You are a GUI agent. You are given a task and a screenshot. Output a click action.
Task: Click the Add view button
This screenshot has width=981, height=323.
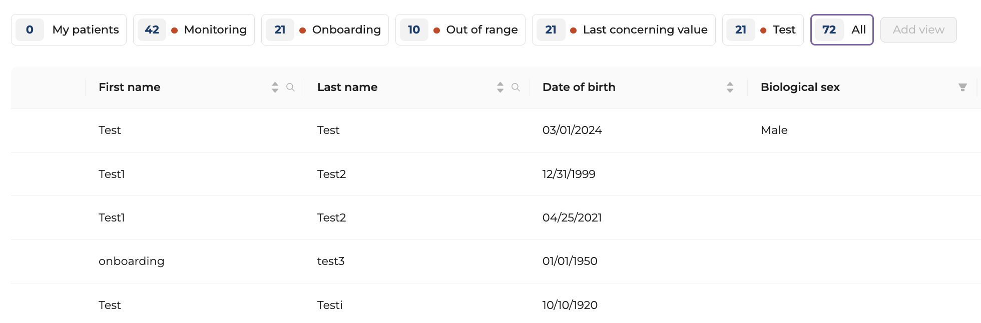point(918,30)
